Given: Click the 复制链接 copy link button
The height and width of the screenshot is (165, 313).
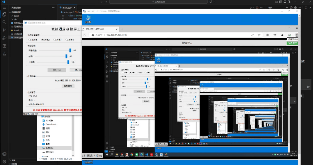Looking at the screenshot, I should click(x=64, y=86).
